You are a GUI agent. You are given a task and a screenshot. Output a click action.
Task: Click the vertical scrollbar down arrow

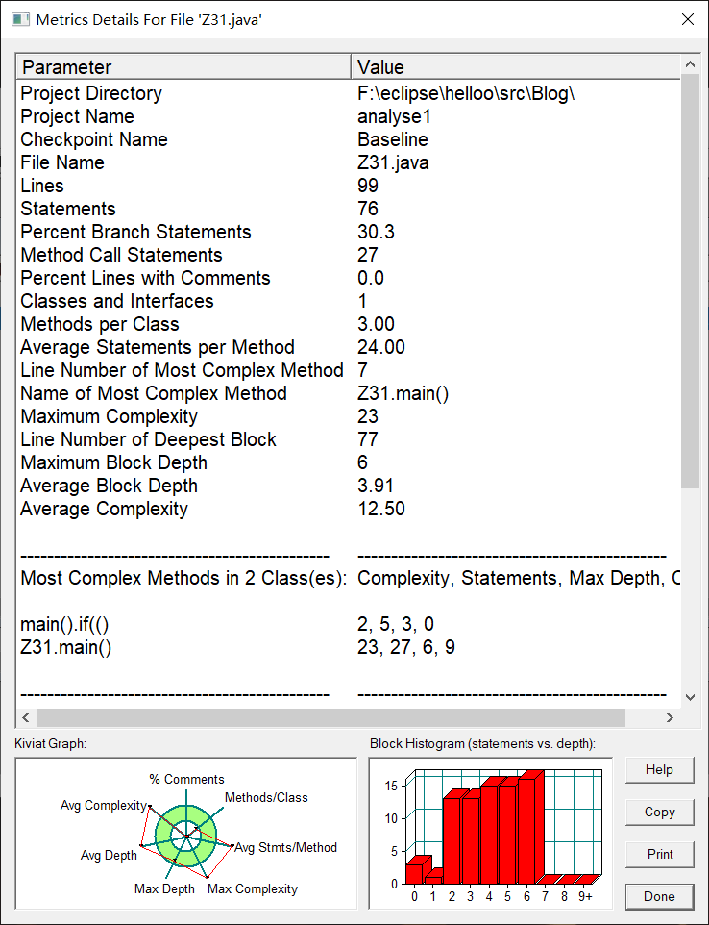pos(690,697)
